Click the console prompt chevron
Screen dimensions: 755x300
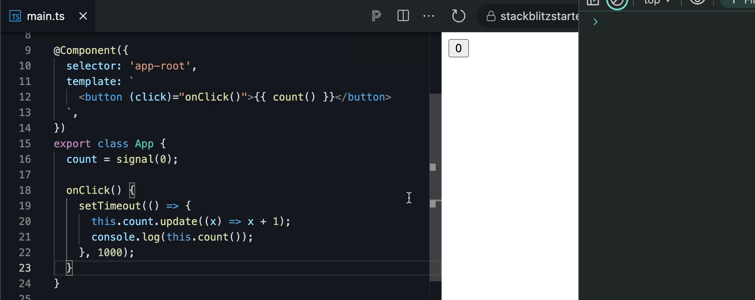[595, 22]
